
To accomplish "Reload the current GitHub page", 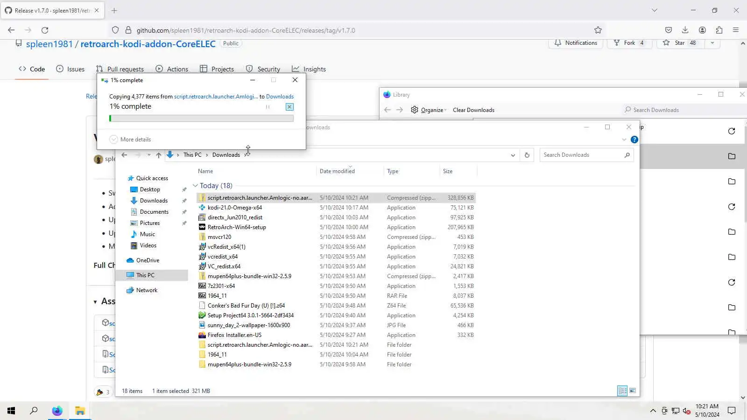I will [x=45, y=30].
